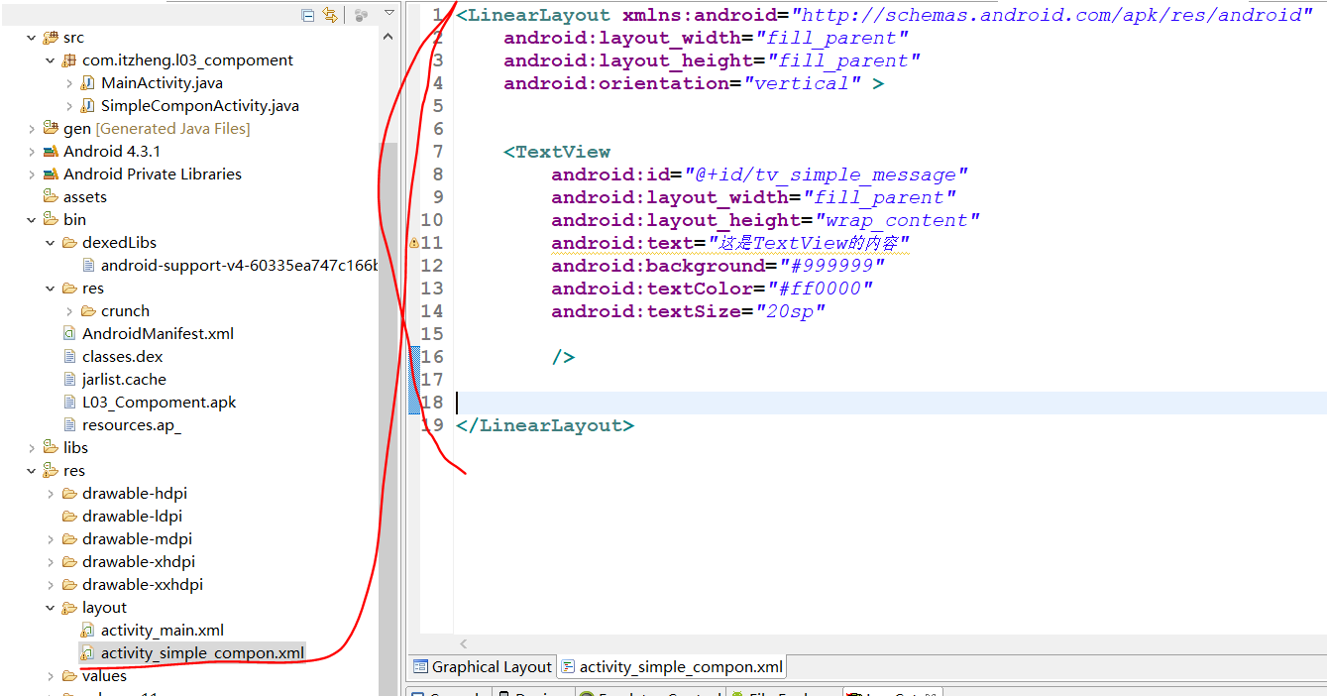Expand the MainActivity.java node arrow

tap(69, 83)
